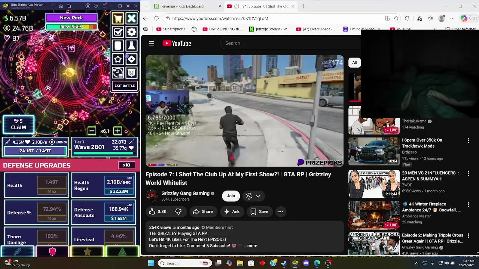Click Join channel membership button

231,196
